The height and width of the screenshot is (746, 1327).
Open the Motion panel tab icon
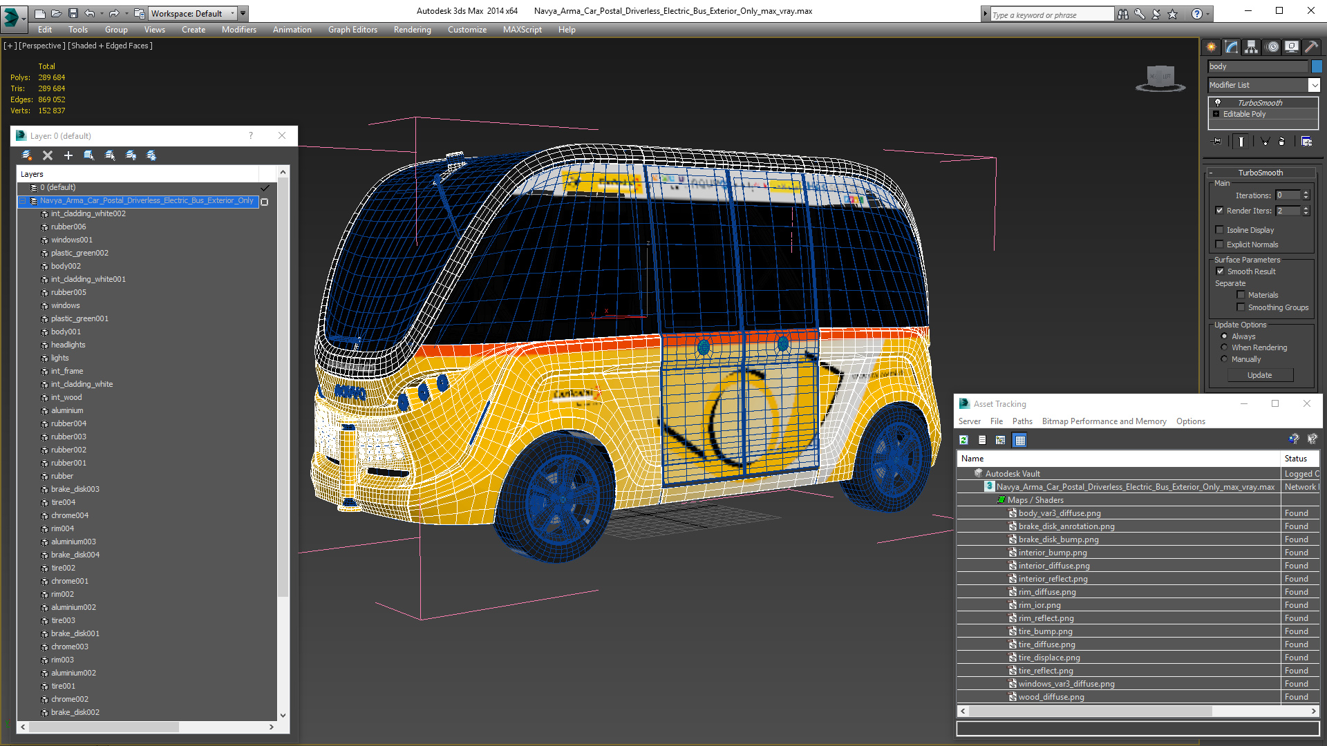[1272, 47]
